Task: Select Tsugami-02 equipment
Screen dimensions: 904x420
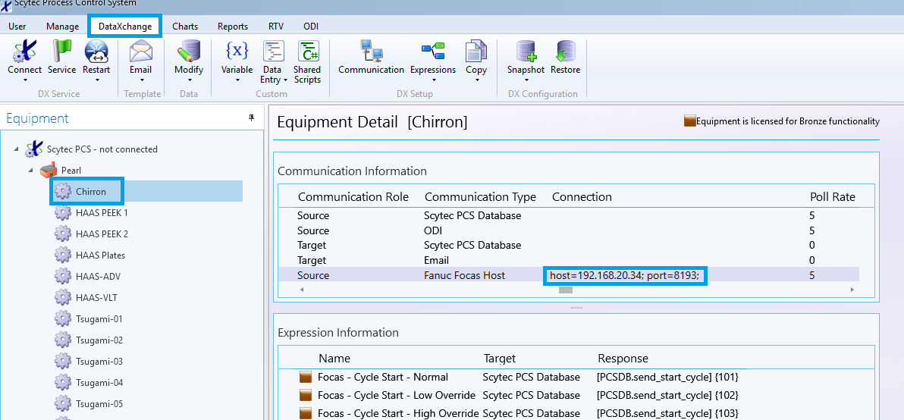Action: pyautogui.click(x=99, y=340)
